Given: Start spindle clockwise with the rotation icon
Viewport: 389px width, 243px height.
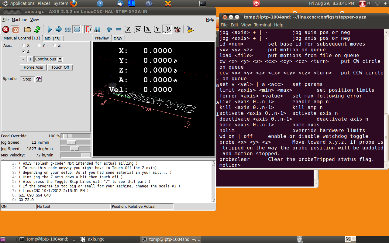Looking at the screenshot, I should (x=39, y=79).
